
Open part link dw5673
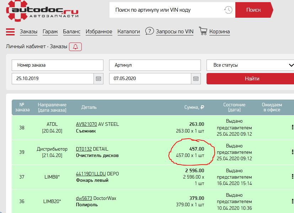[x=84, y=198]
